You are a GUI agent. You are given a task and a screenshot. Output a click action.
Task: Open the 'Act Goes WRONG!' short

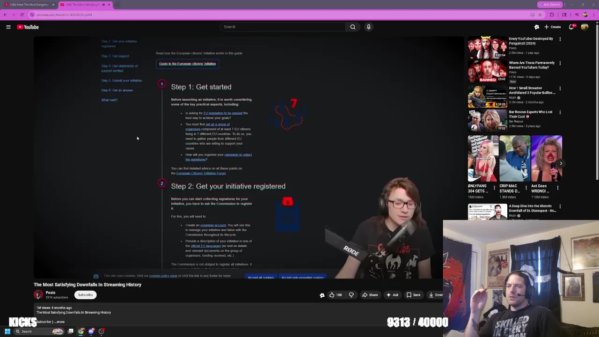[547, 158]
